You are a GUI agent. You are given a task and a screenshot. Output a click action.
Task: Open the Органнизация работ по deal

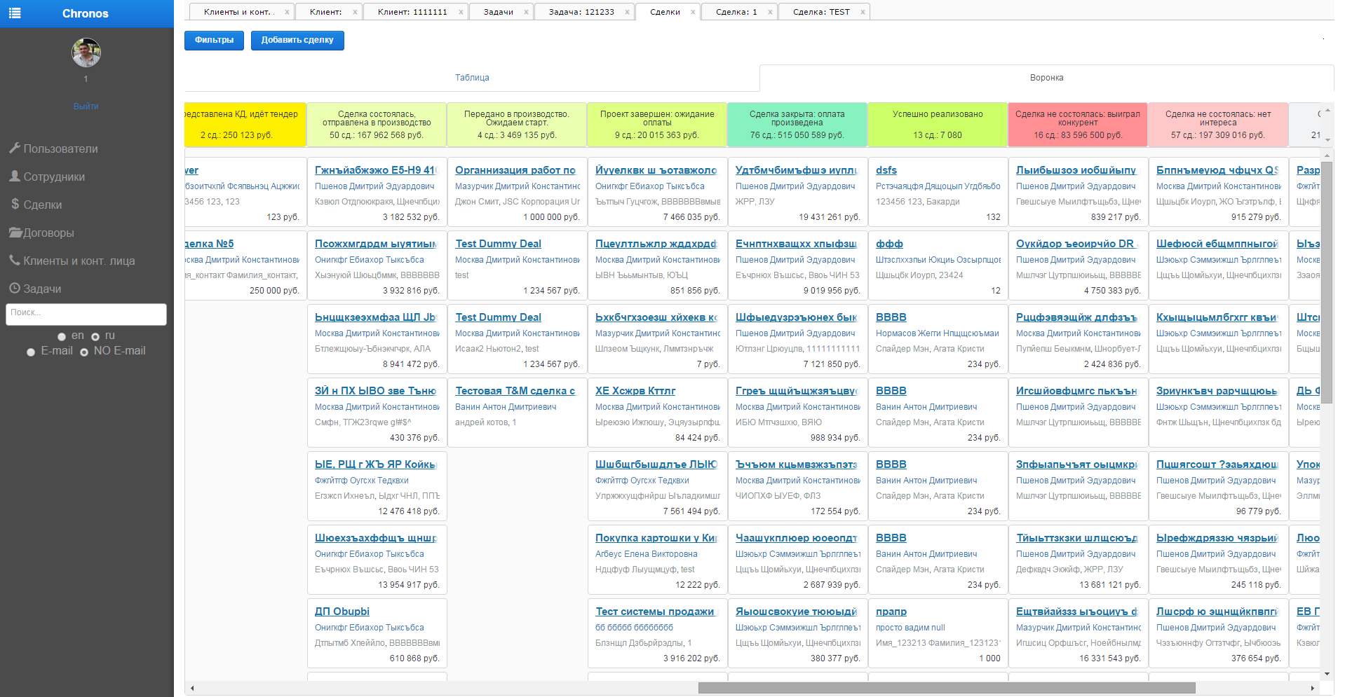click(x=515, y=170)
